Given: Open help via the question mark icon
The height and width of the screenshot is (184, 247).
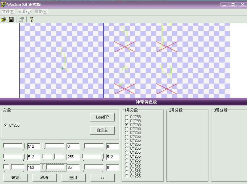Looking at the screenshot, I should point(32,19).
